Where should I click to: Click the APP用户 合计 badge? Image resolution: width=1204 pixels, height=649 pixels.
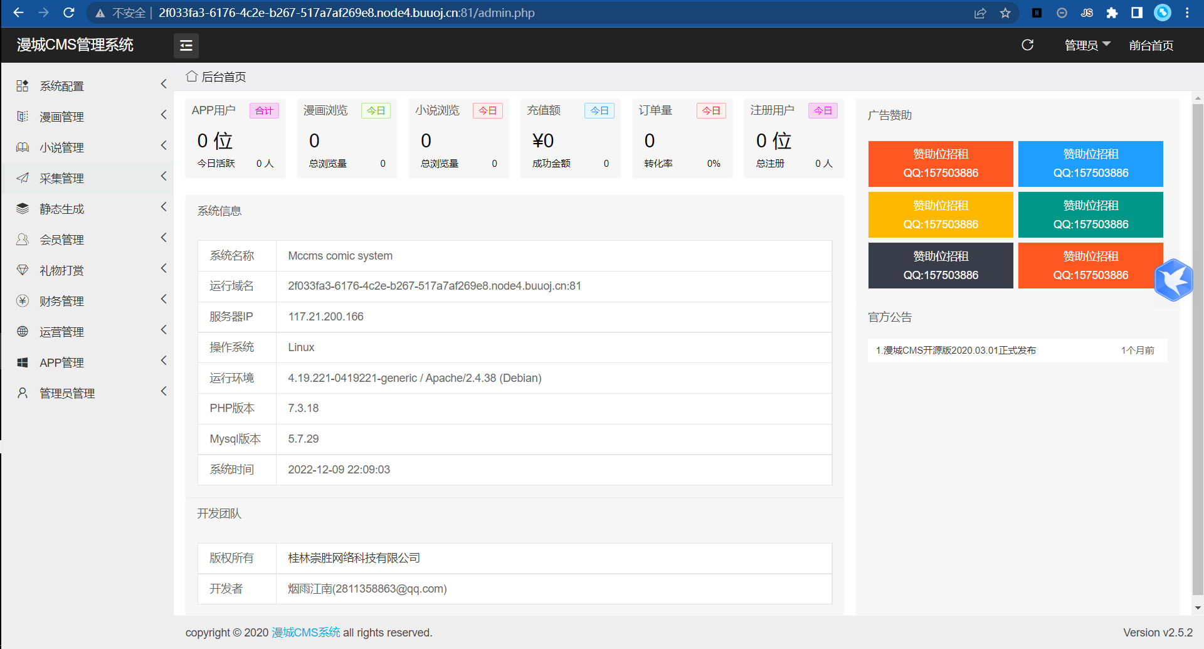point(264,111)
